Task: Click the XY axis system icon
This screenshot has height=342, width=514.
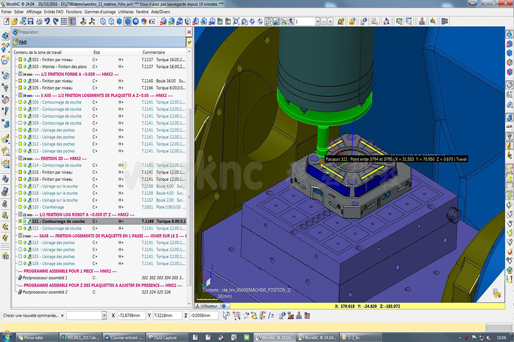Action: pyautogui.click(x=83, y=21)
